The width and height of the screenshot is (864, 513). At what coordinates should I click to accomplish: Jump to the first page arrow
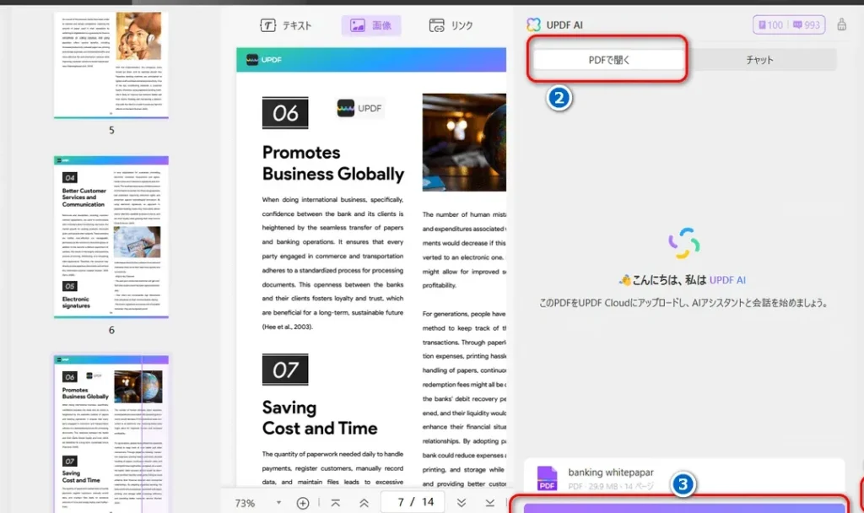336,503
